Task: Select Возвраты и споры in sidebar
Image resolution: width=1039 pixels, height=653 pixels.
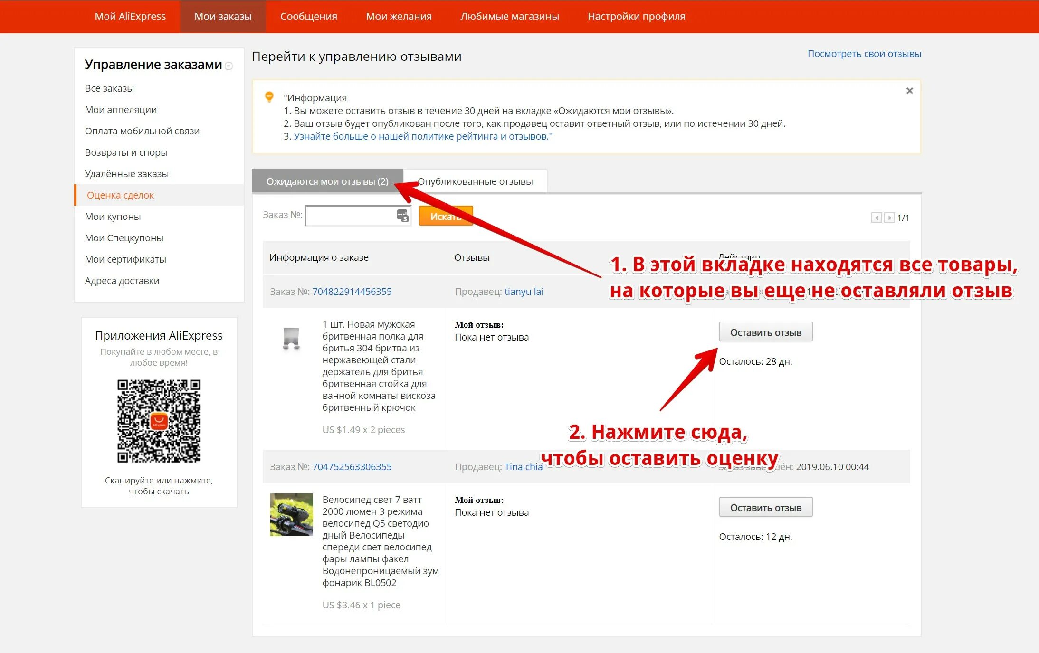Action: tap(126, 152)
